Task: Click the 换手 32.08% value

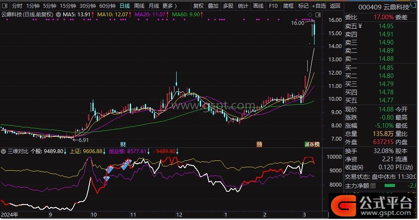Action: [x=383, y=151]
